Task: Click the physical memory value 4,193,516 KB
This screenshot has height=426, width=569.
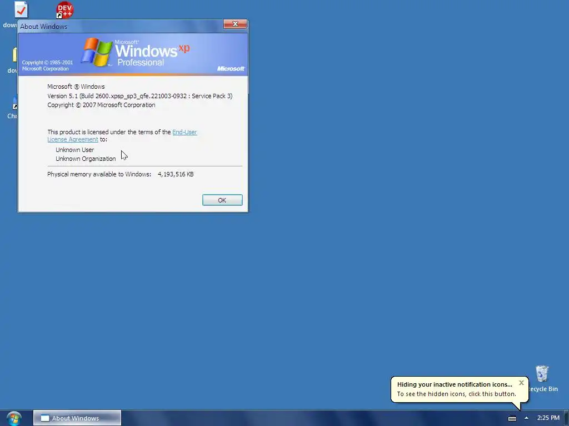Action: point(176,174)
